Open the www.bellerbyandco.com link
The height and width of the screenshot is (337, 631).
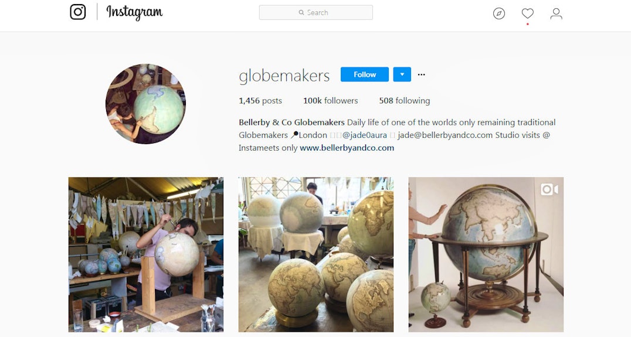(x=347, y=148)
